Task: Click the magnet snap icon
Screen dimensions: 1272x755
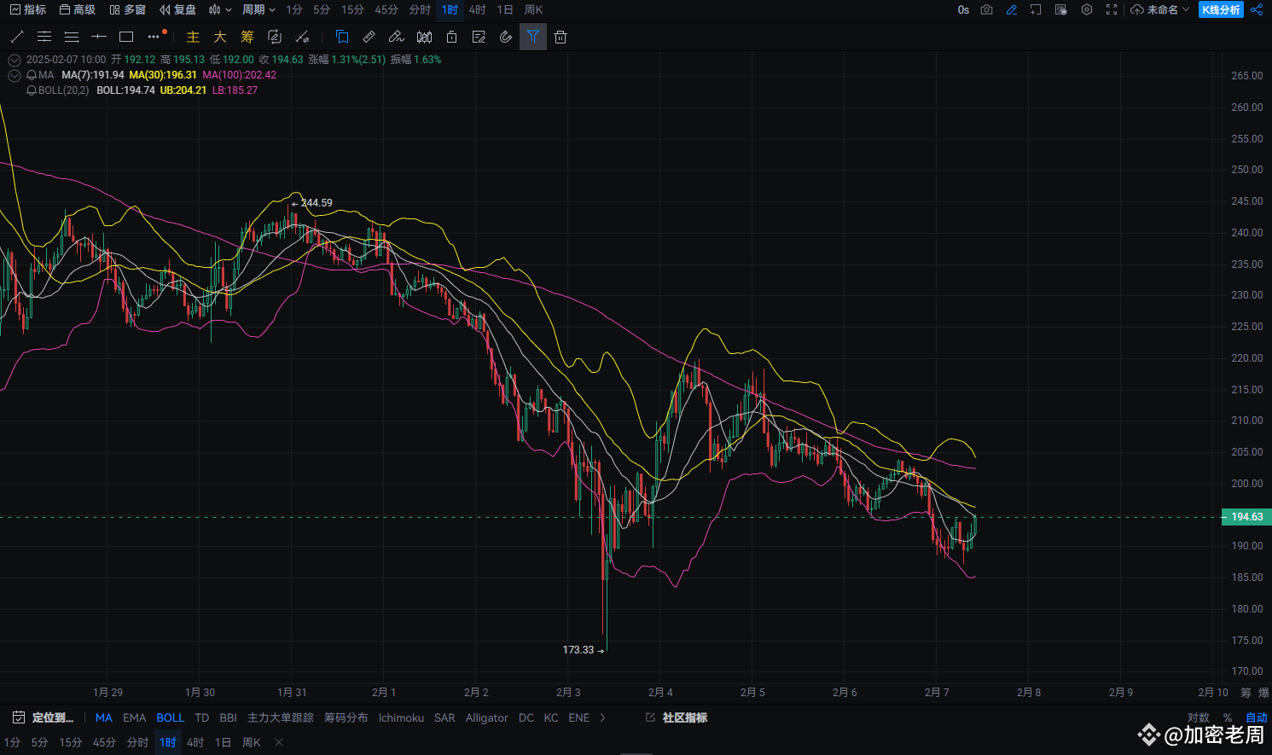Action: point(506,37)
